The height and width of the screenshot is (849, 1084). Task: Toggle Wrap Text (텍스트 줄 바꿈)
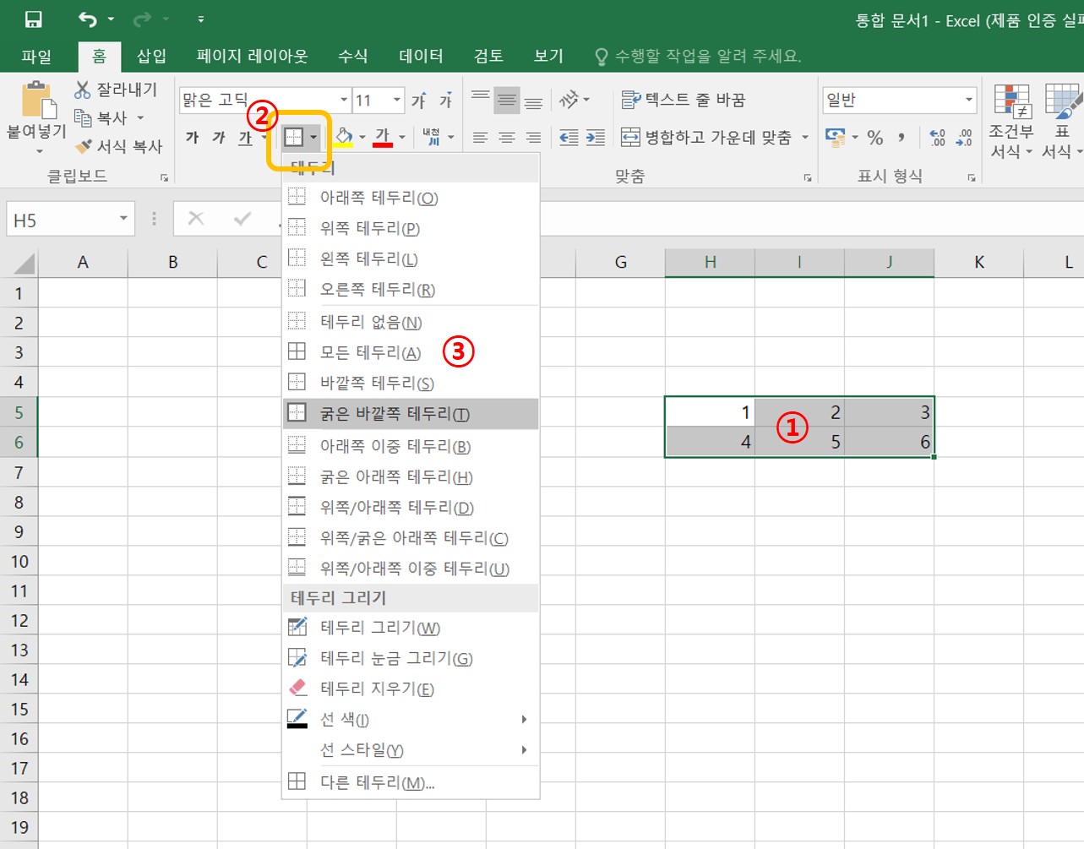coord(683,100)
